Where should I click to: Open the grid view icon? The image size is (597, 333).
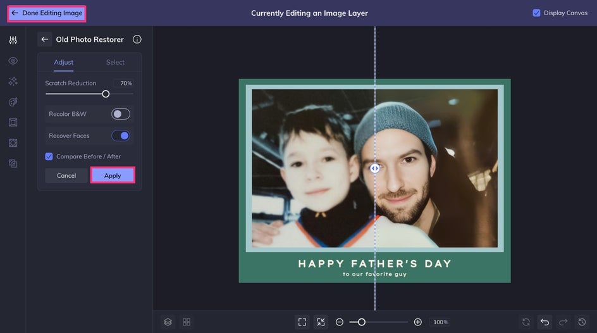pos(187,322)
